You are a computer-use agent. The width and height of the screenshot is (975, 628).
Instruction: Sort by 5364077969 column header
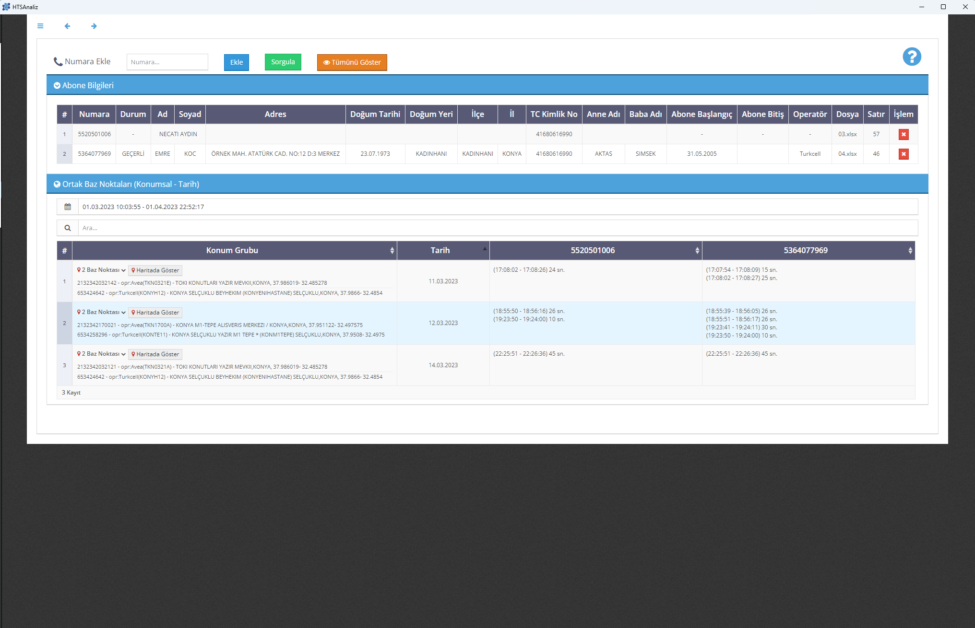coord(809,250)
